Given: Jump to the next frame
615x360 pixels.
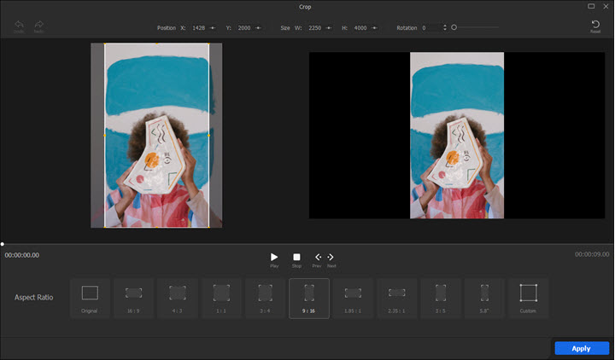Looking at the screenshot, I should [331, 257].
